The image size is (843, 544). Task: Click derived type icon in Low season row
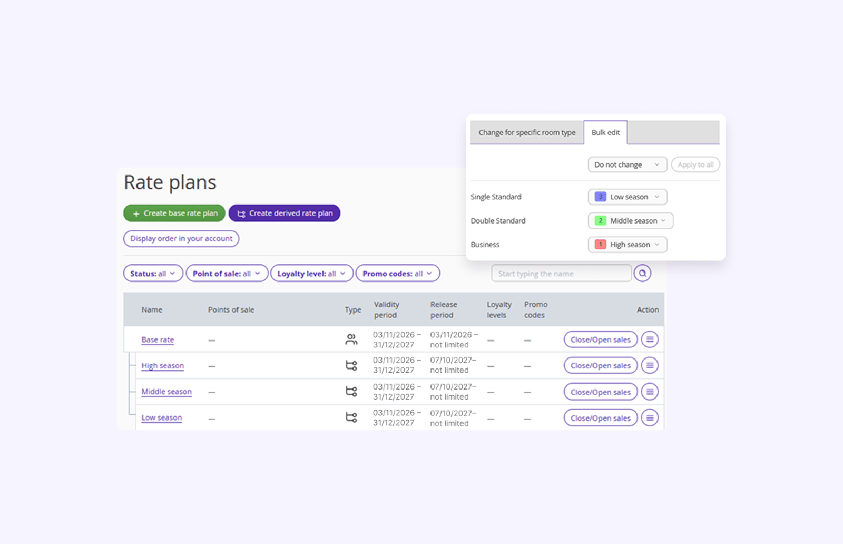351,417
